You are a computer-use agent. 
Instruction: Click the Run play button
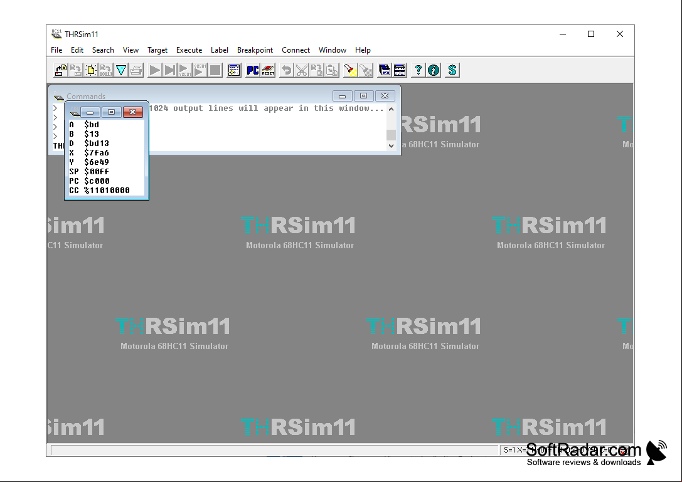point(154,70)
